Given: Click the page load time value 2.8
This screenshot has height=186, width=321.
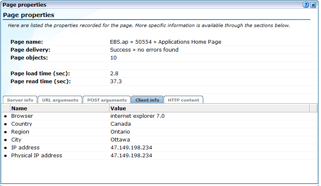Looking at the screenshot, I should (114, 74).
